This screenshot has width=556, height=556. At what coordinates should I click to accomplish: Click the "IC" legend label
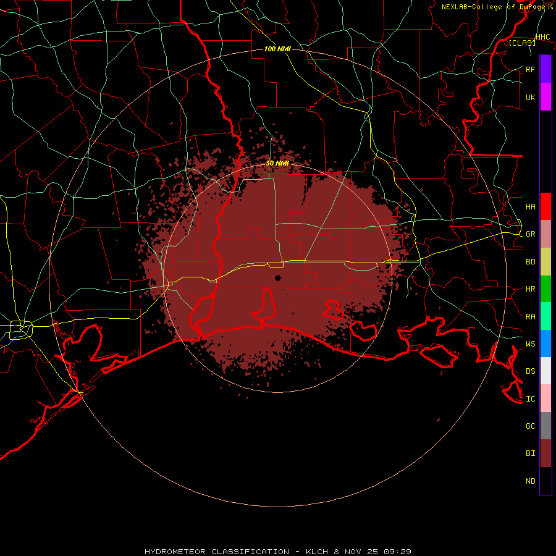530,399
